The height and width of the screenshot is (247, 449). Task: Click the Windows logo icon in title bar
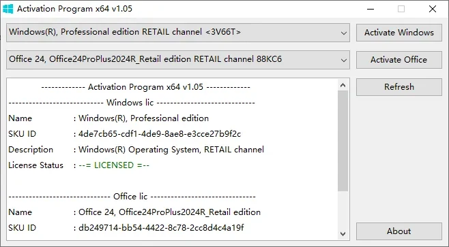[8, 9]
